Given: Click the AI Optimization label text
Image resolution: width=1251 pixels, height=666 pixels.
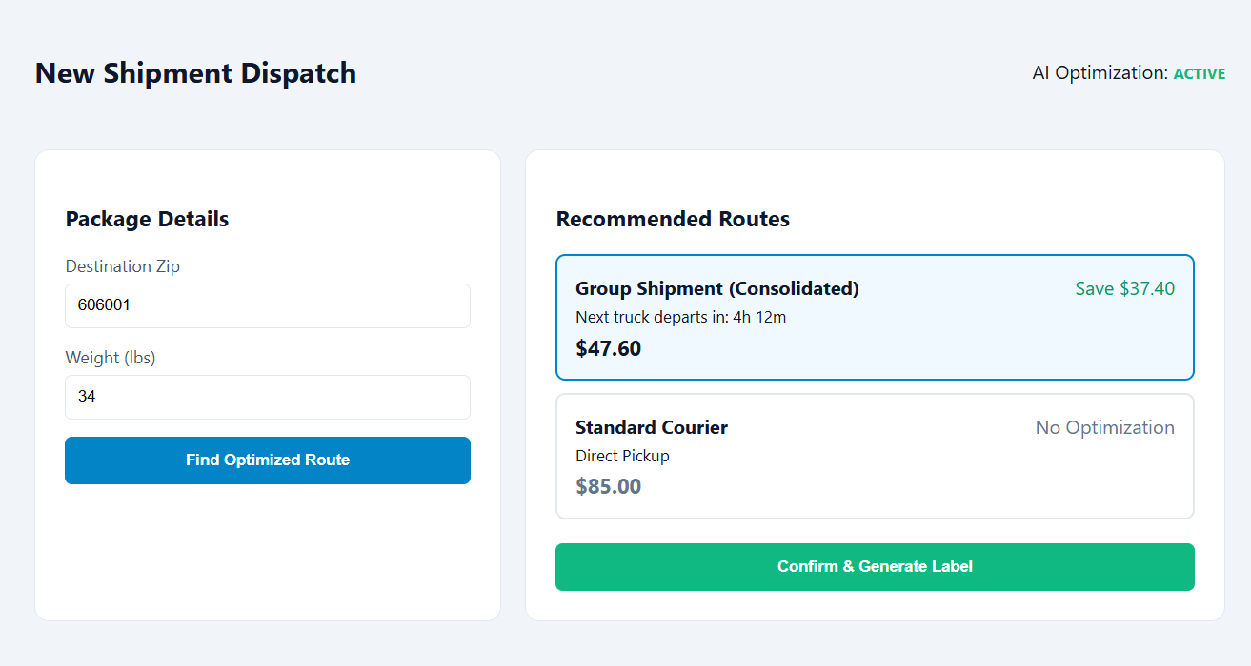Looking at the screenshot, I should click(1100, 73).
